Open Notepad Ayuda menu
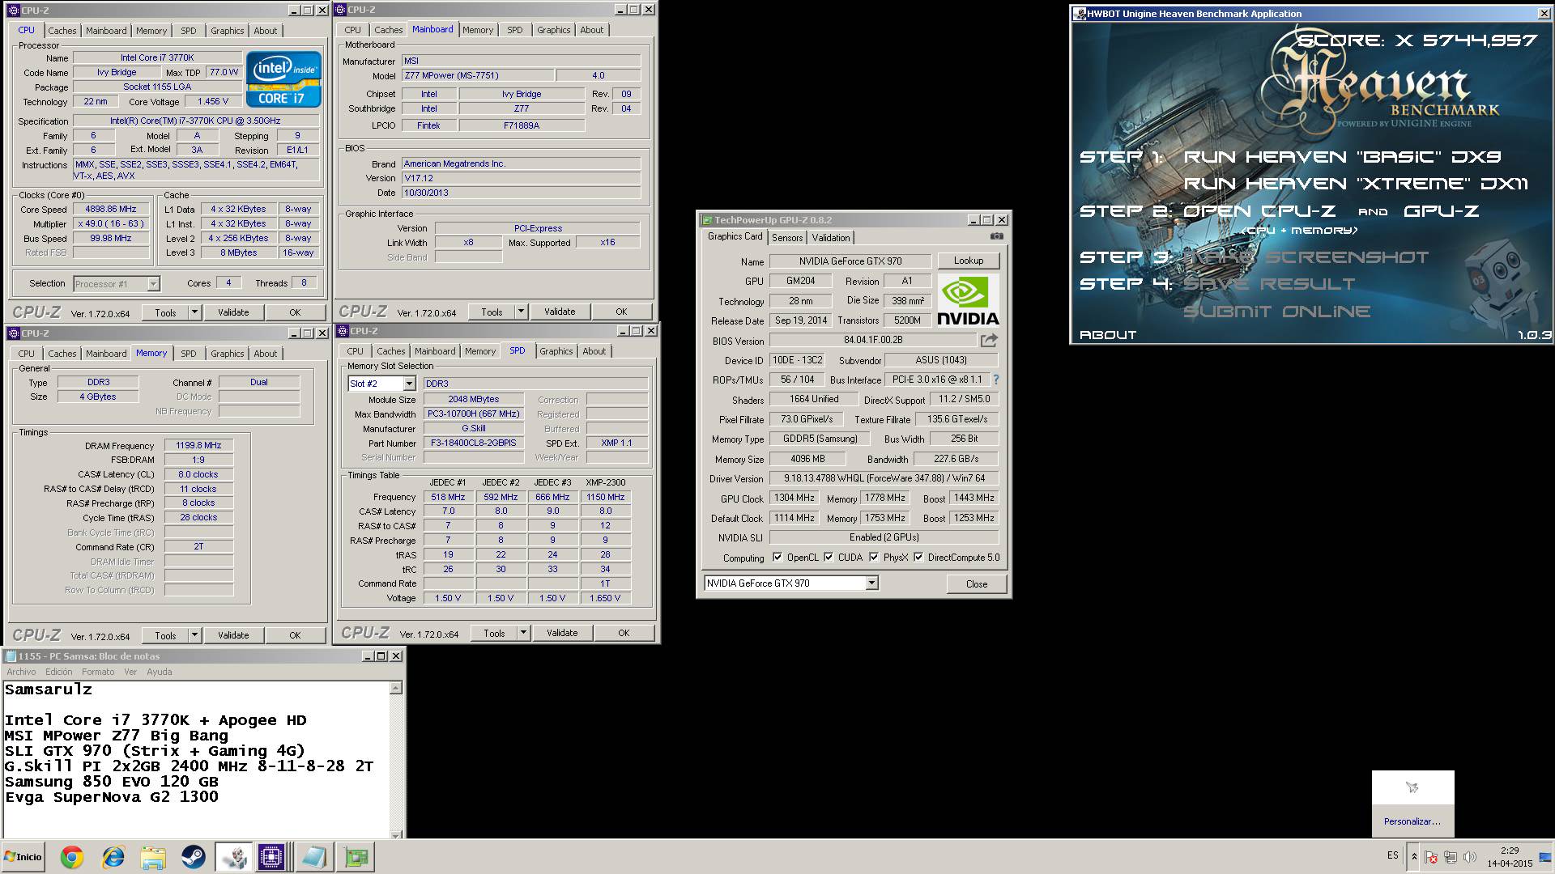 (159, 672)
